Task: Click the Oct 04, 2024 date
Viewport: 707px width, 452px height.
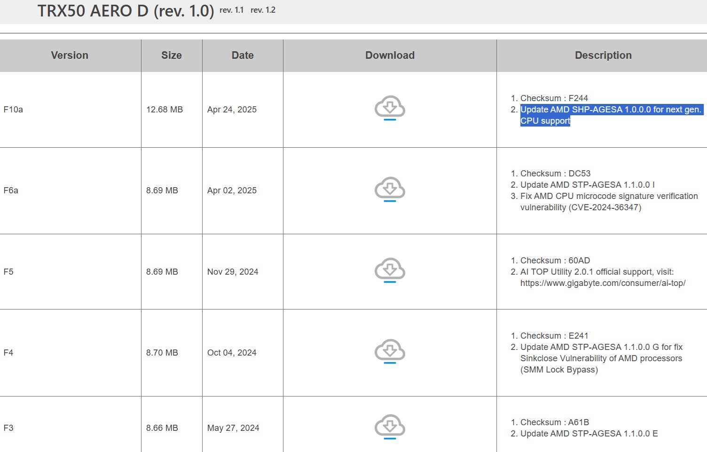Action: pyautogui.click(x=232, y=353)
